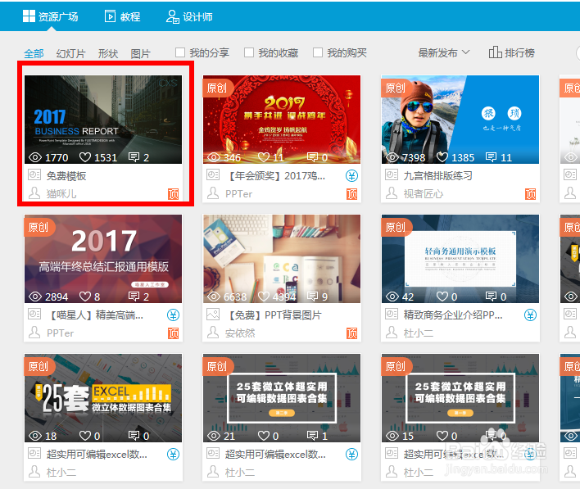The height and width of the screenshot is (489, 580).
Task: Click the heart icon with 4394 likes
Action: tap(264, 297)
